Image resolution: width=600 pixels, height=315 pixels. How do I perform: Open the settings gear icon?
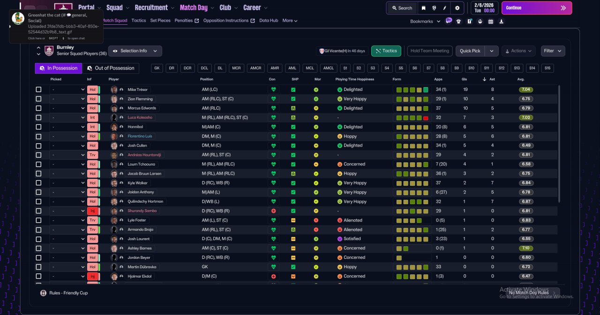(x=457, y=8)
